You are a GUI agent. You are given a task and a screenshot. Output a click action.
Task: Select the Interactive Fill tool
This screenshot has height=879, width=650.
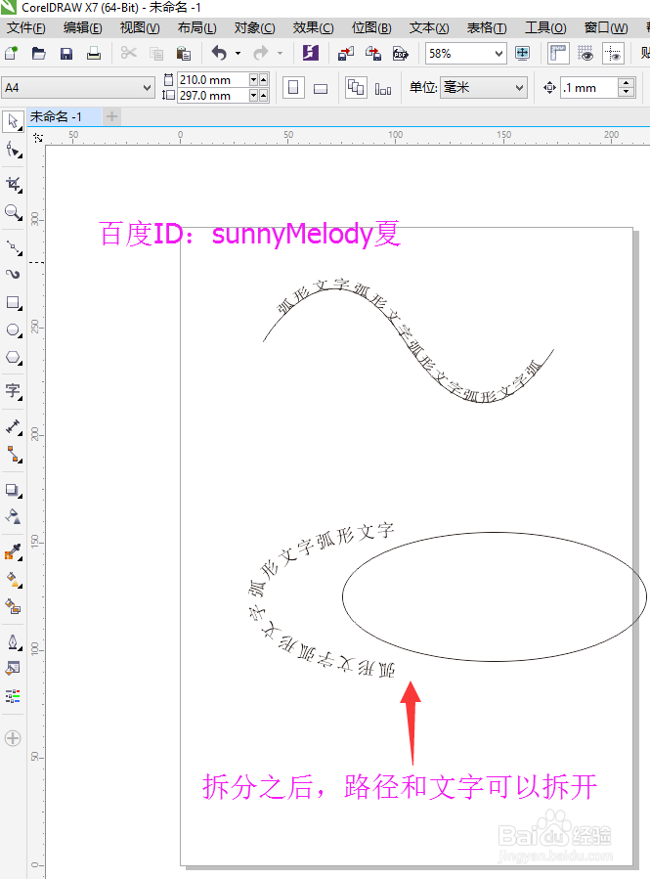point(13,579)
